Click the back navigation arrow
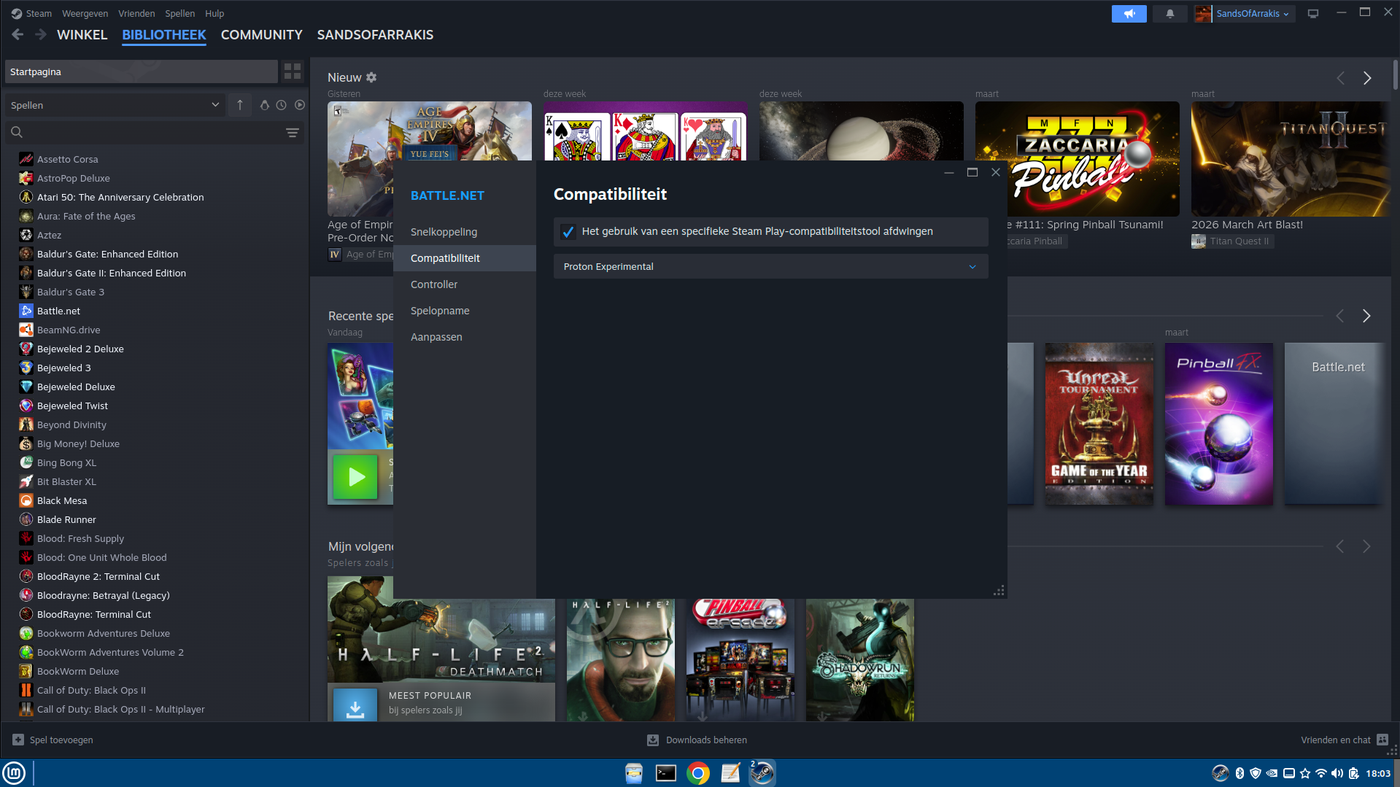The image size is (1400, 787). (x=18, y=35)
